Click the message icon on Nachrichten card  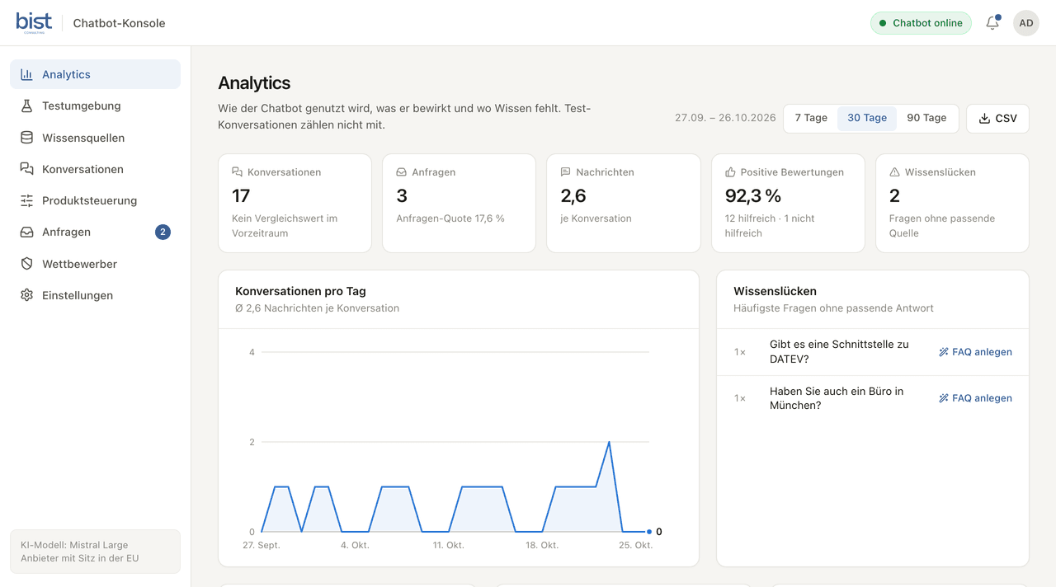[566, 172]
